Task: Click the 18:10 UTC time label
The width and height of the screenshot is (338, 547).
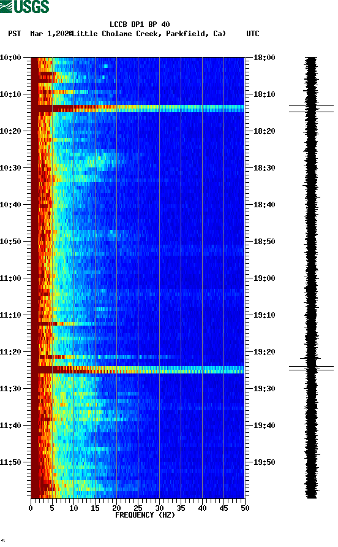Action: (x=265, y=94)
